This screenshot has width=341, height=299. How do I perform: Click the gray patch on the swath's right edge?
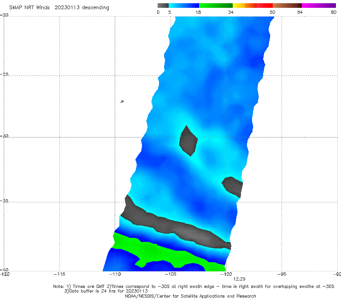pos(233,187)
